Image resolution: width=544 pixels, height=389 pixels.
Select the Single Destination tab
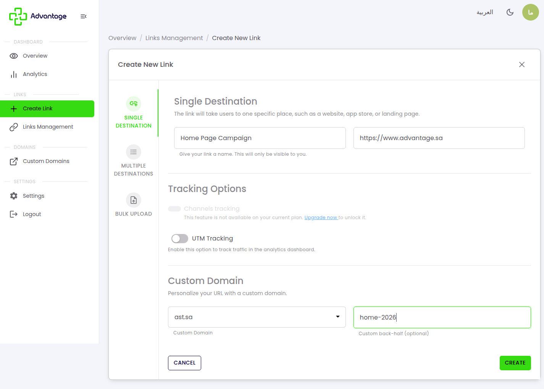click(134, 113)
